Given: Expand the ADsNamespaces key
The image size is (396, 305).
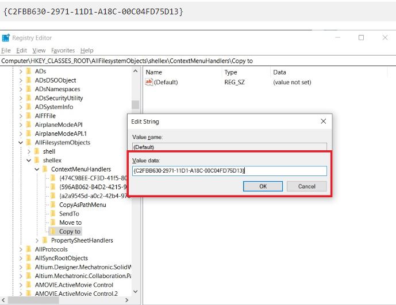Looking at the screenshot, I should [x=21, y=89].
